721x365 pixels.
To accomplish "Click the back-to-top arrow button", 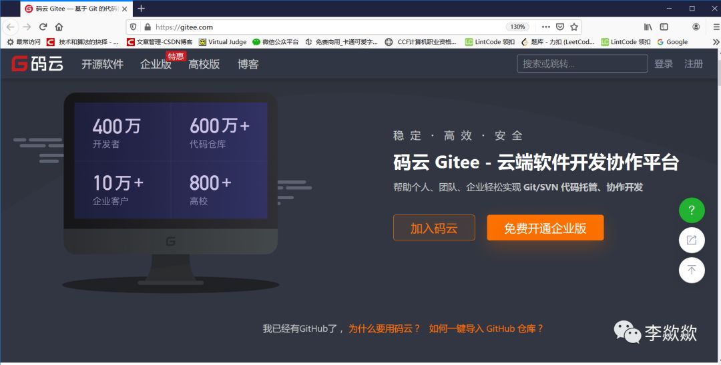I will 692,270.
